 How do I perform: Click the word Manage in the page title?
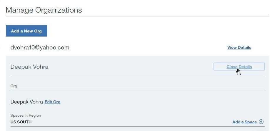(x=19, y=10)
